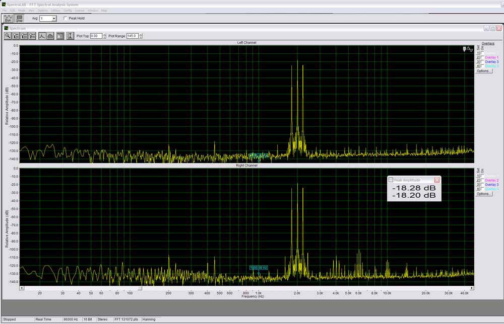Click the Plot Top value field
The image size is (504, 324).
[96, 36]
